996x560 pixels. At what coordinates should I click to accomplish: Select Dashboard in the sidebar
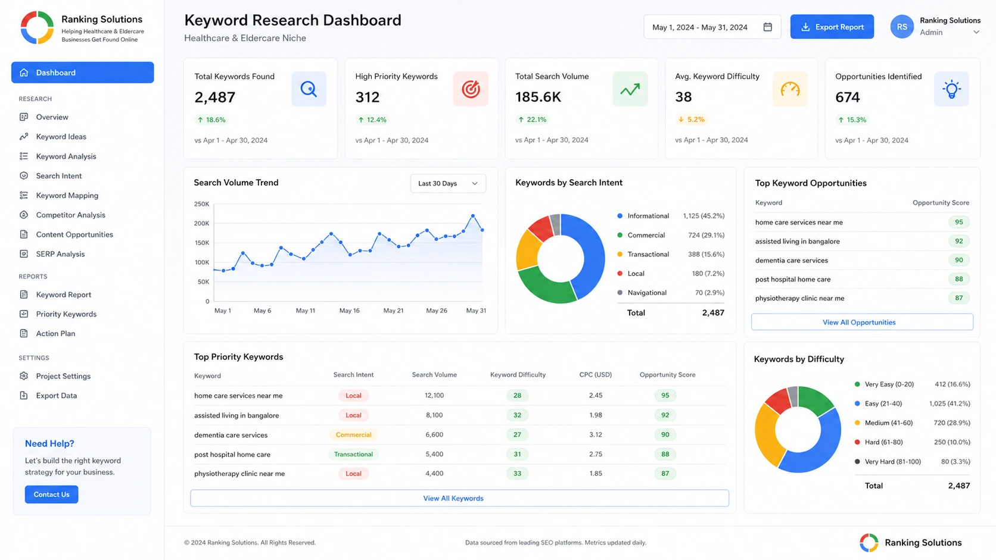click(x=82, y=73)
